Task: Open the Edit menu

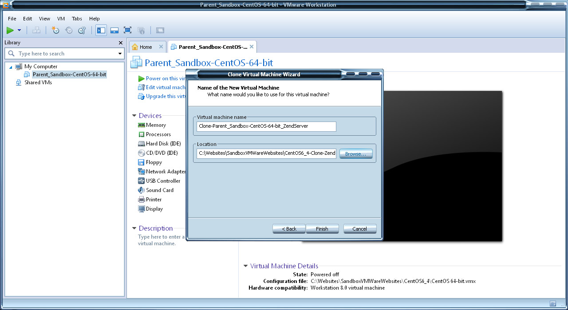Action: pos(28,19)
